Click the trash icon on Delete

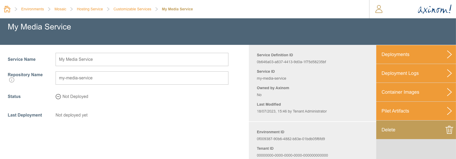pos(449,130)
